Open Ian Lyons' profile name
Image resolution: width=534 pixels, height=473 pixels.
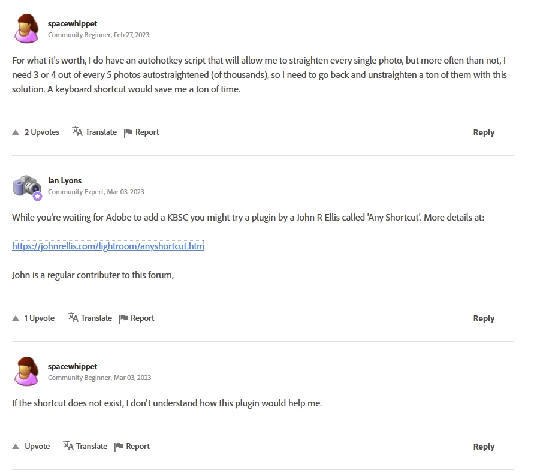coord(65,180)
